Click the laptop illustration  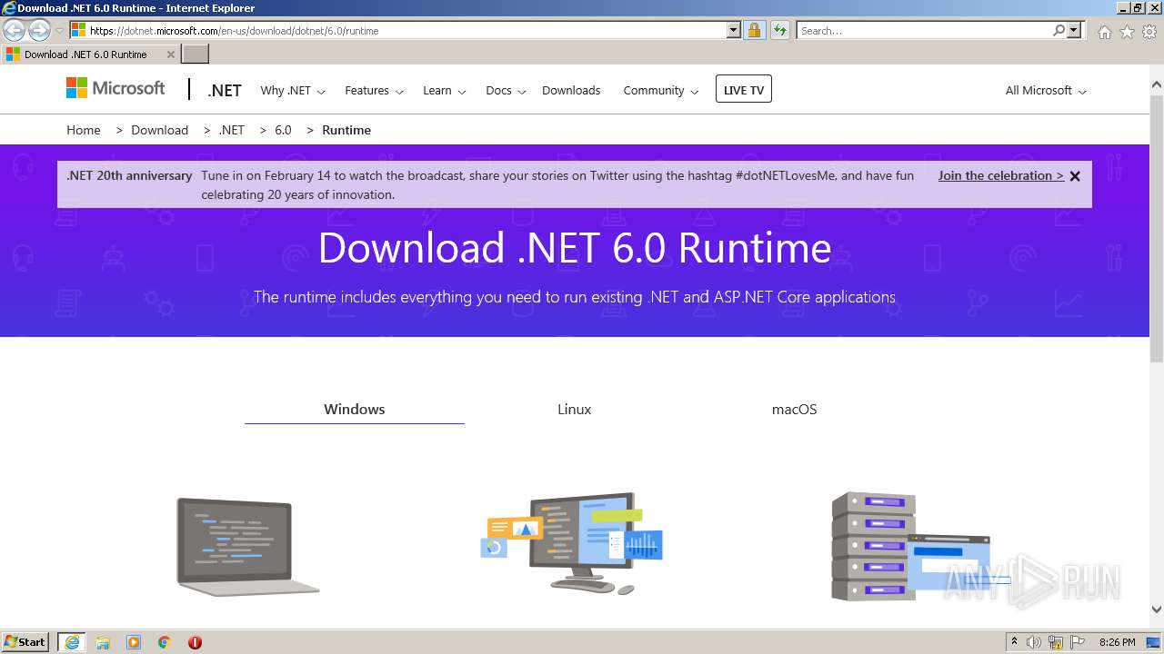coord(247,547)
